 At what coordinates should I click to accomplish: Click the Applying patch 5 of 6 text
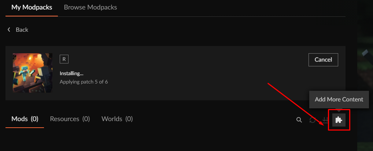click(84, 82)
